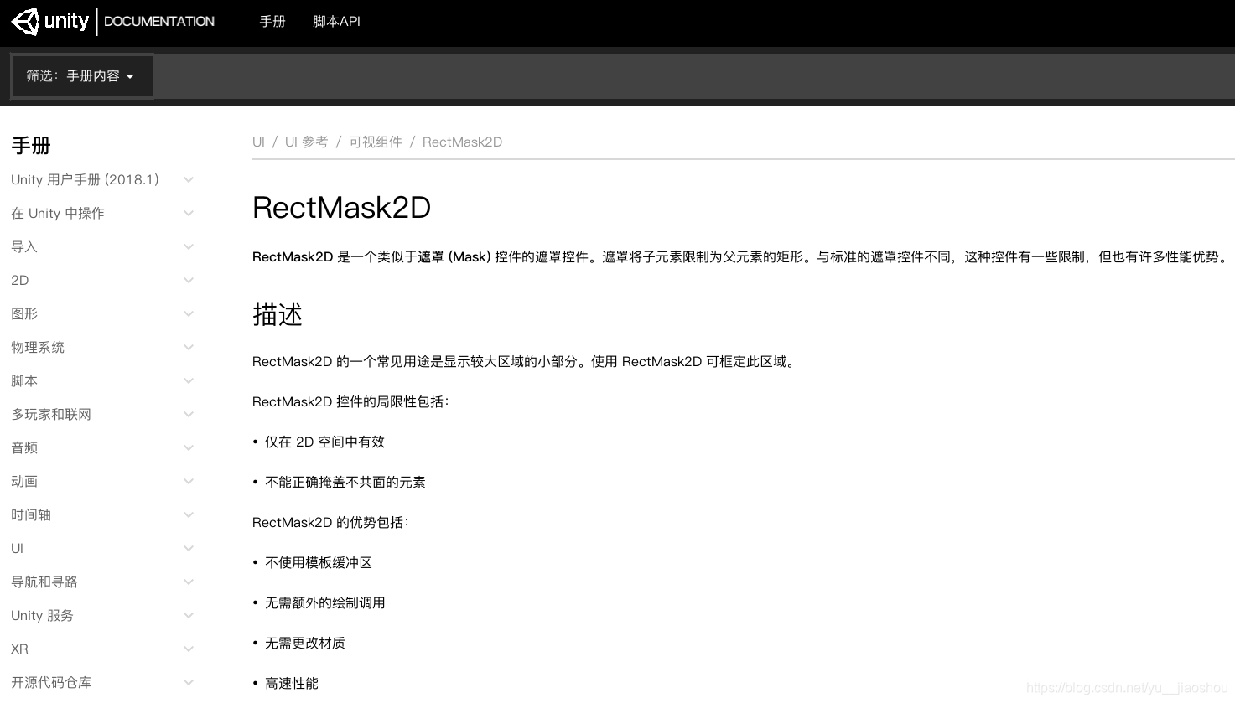This screenshot has width=1235, height=703.
Task: Click the line RectMask2D 控件的局限性包括:
Action: coord(350,402)
